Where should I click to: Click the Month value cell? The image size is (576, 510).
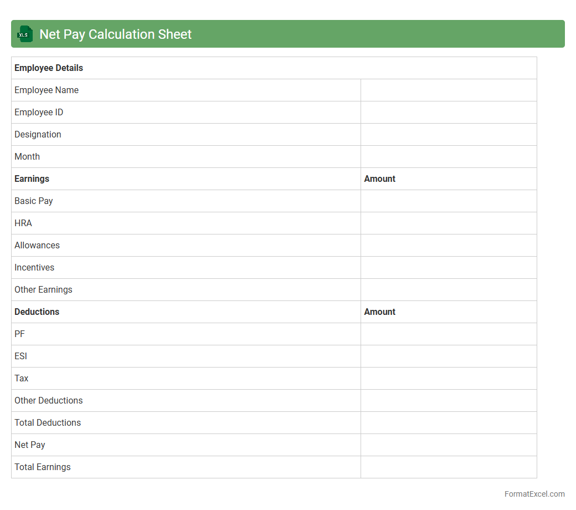(449, 156)
